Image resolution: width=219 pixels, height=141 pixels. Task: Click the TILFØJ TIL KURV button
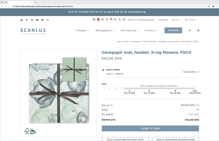point(150,128)
